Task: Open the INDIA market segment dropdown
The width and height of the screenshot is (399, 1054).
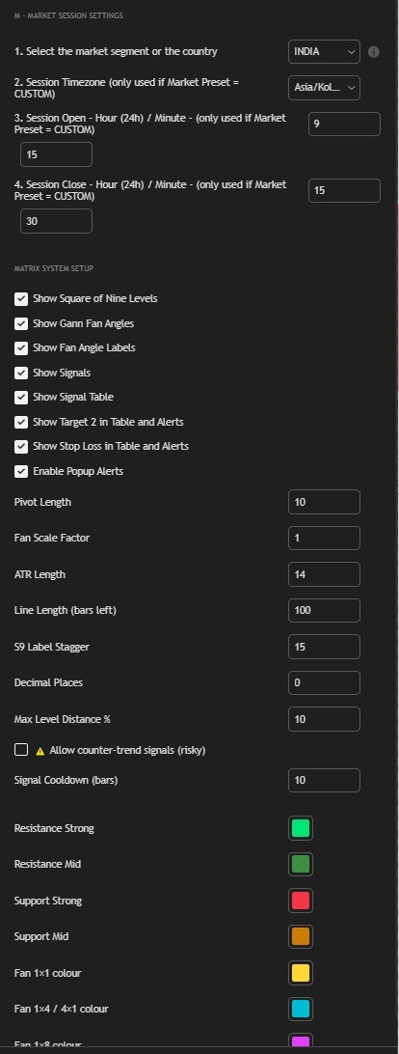Action: coord(325,52)
